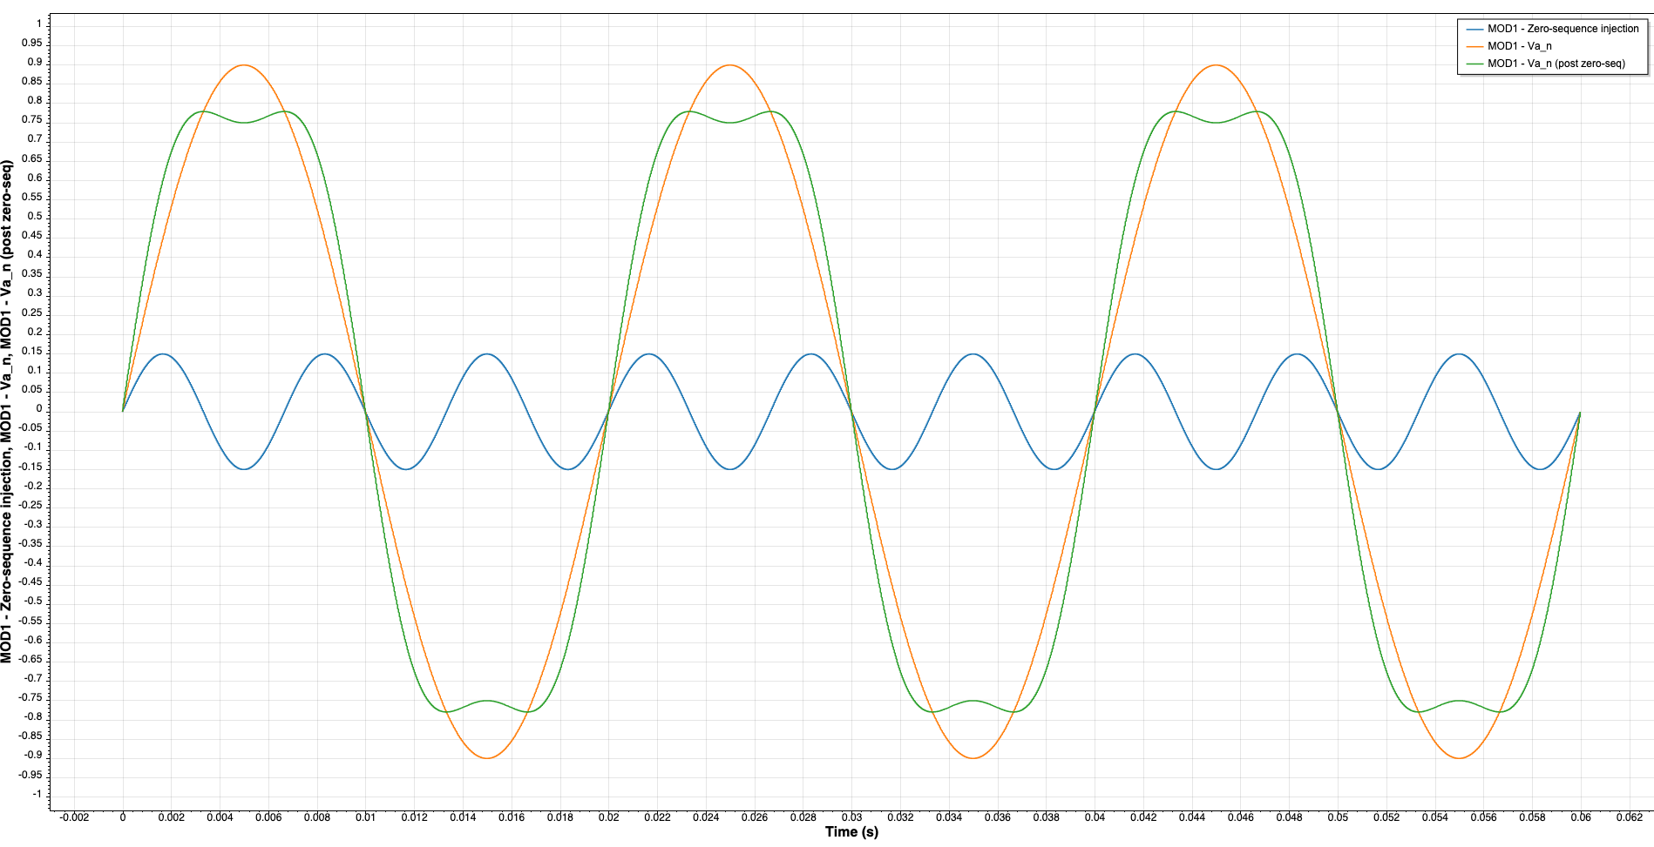Click the zero-crossing point of the orange curve at 0.01s
The width and height of the screenshot is (1654, 847).
click(x=367, y=410)
